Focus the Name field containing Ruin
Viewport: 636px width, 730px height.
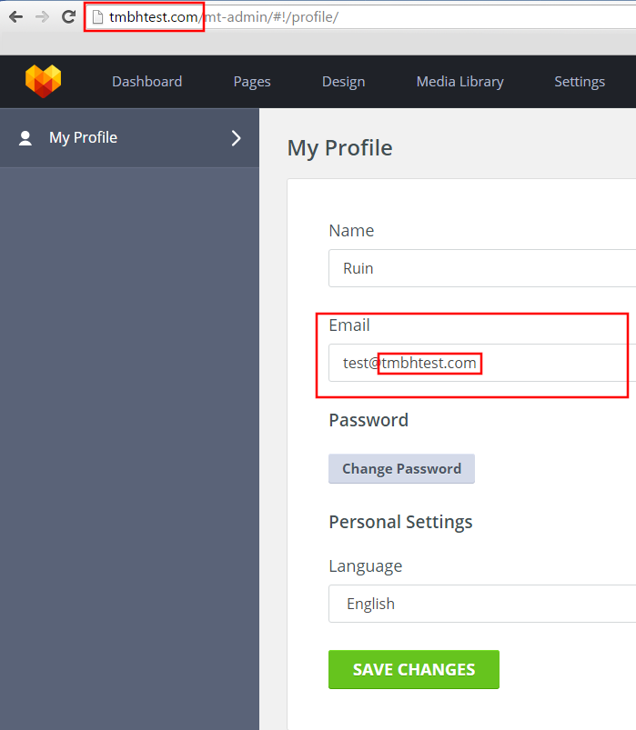[482, 268]
